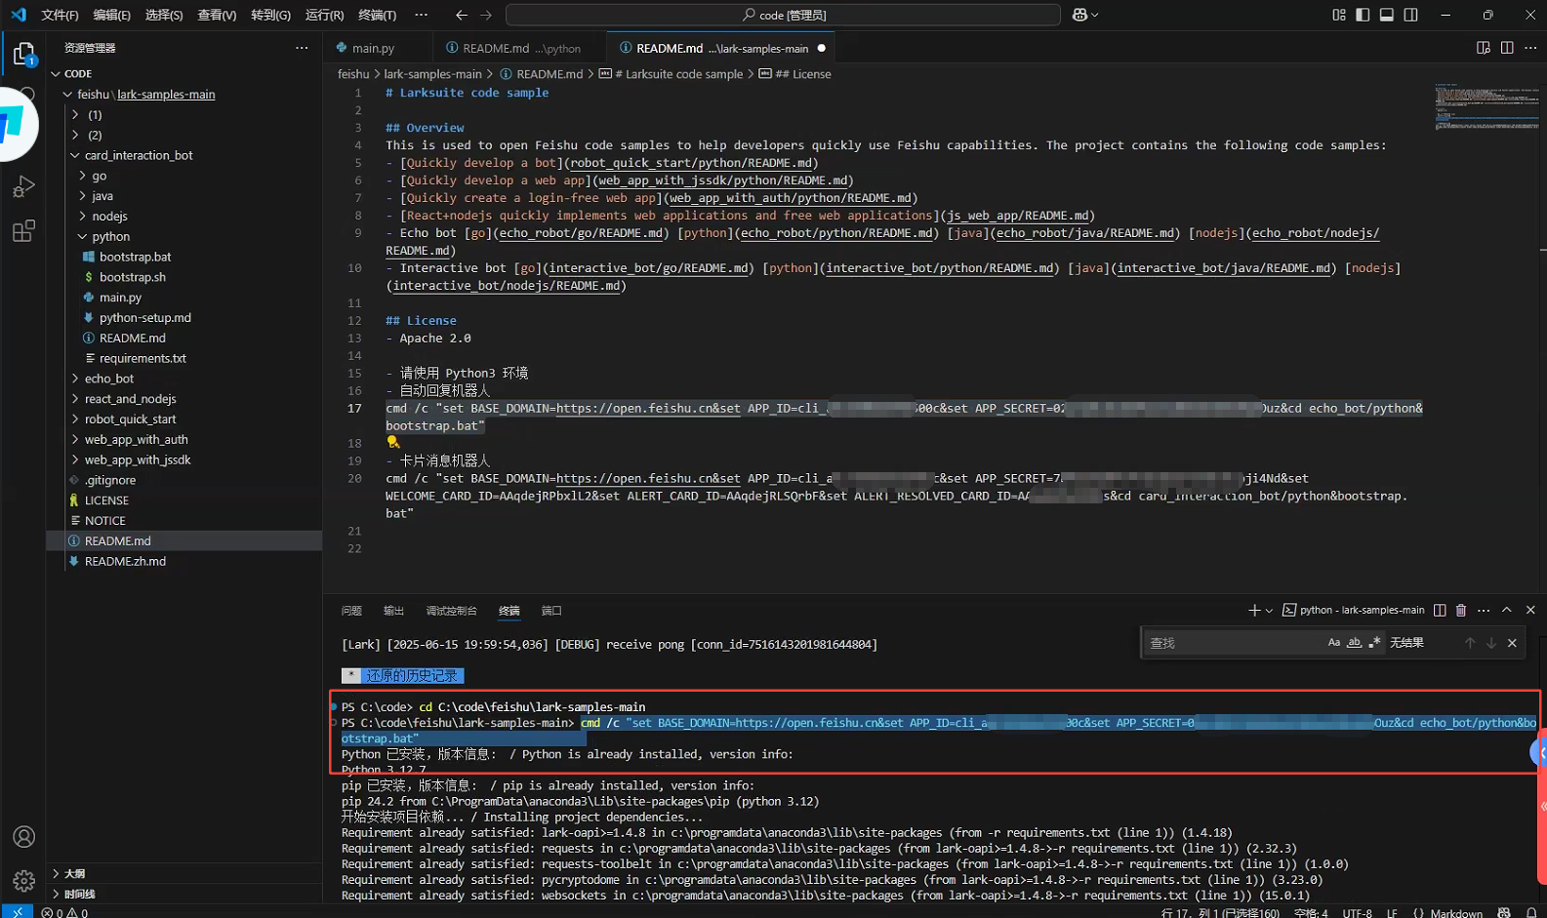1547x918 pixels.
Task: Expand the echo_bot folder
Action: click(108, 379)
